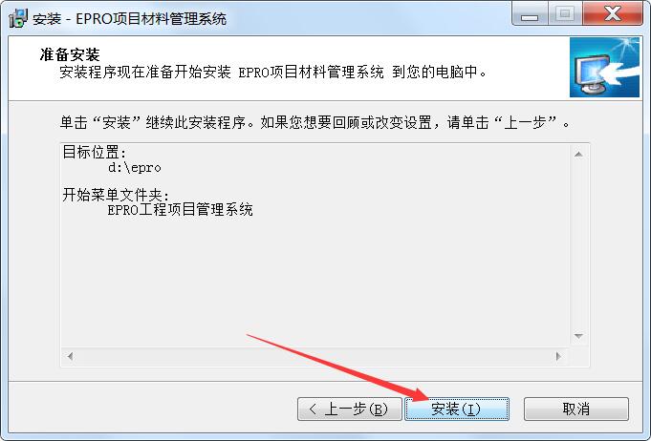The height and width of the screenshot is (441, 651).
Task: Minimize the EPRO installer window
Action: (x=530, y=15)
